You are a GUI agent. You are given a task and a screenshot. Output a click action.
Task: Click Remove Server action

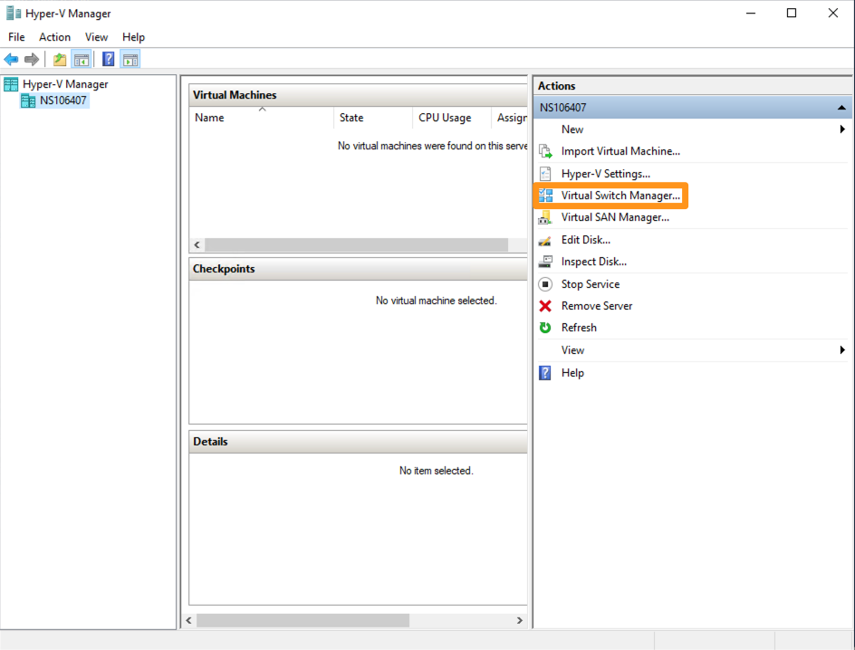point(597,306)
